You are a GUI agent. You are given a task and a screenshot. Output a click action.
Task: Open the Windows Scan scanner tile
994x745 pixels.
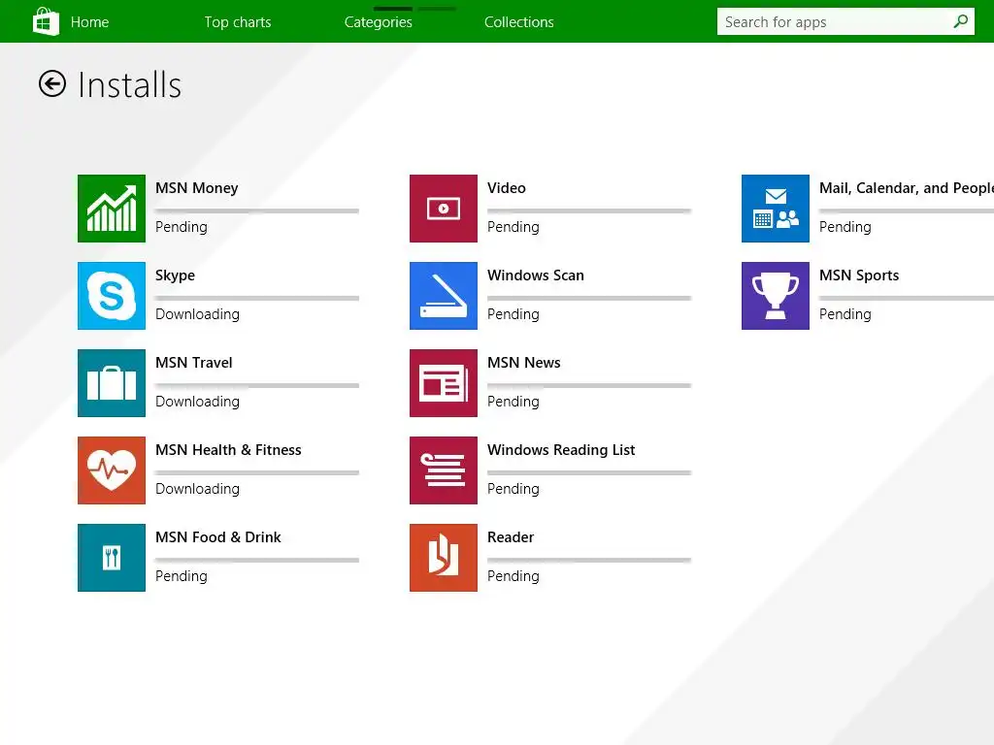[443, 296]
